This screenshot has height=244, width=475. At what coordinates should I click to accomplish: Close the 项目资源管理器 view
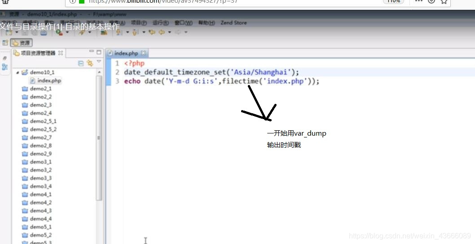61,53
